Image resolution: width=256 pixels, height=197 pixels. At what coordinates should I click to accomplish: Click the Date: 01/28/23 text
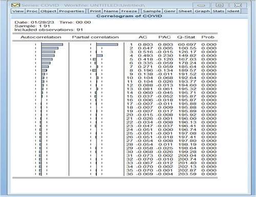point(34,22)
